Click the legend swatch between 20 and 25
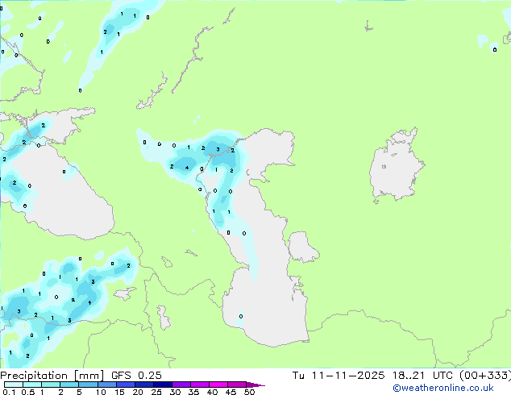The width and height of the screenshot is (511, 395). click(144, 385)
